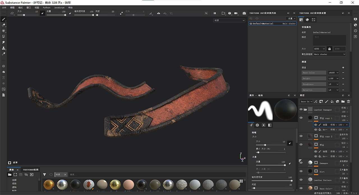The height and width of the screenshot is (195, 359).
Task: Hide the Leather Pattern layer
Action: 301,180
